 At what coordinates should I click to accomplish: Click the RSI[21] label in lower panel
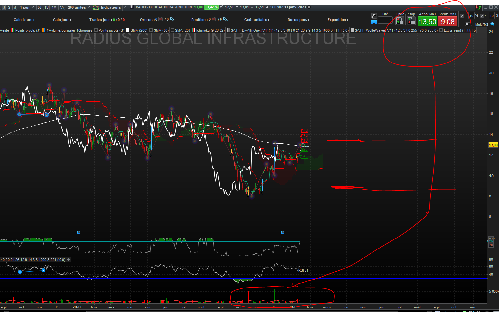(x=304, y=270)
